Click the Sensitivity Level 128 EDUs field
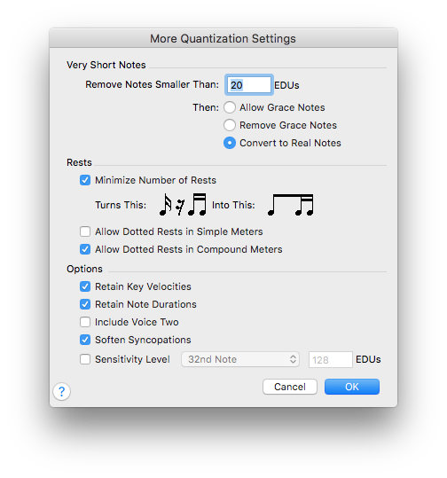 331,360
